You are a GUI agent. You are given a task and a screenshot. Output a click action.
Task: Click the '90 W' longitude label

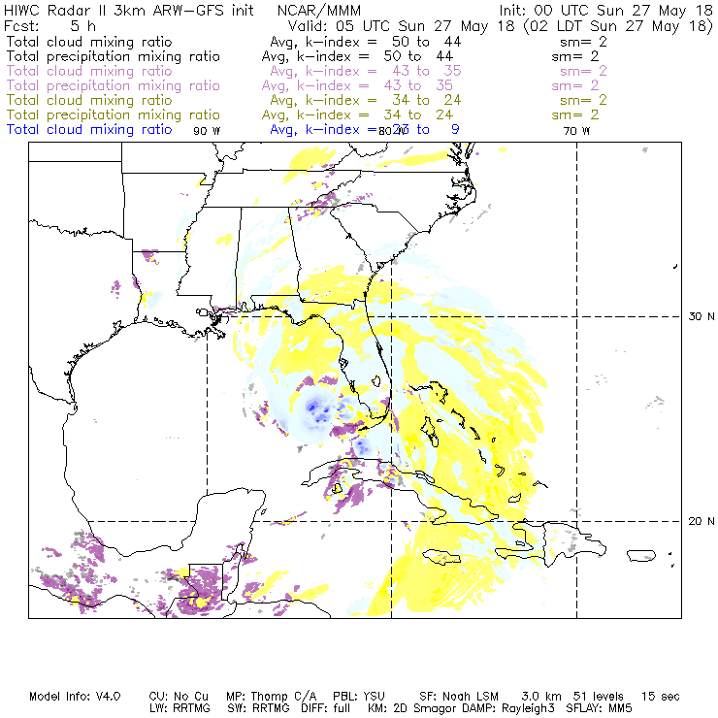point(207,131)
